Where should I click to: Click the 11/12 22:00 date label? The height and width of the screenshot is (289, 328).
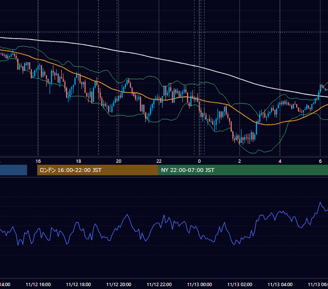(159, 284)
